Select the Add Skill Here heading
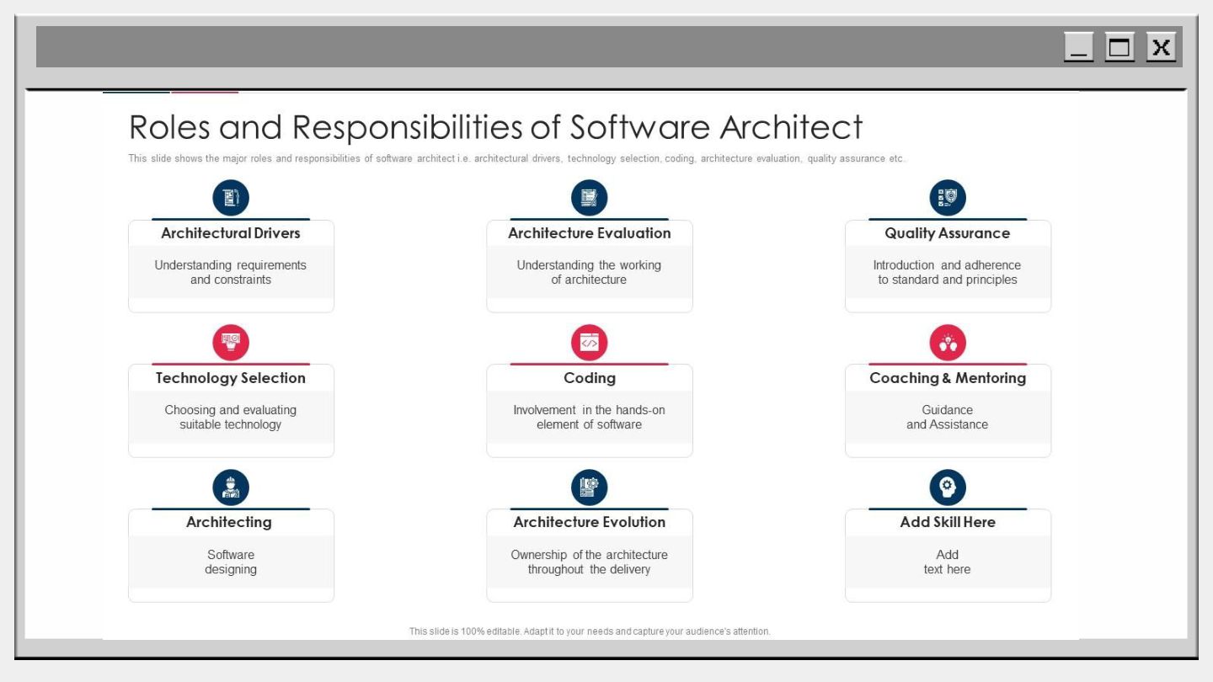Screen dimensions: 1213x682 tap(948, 522)
